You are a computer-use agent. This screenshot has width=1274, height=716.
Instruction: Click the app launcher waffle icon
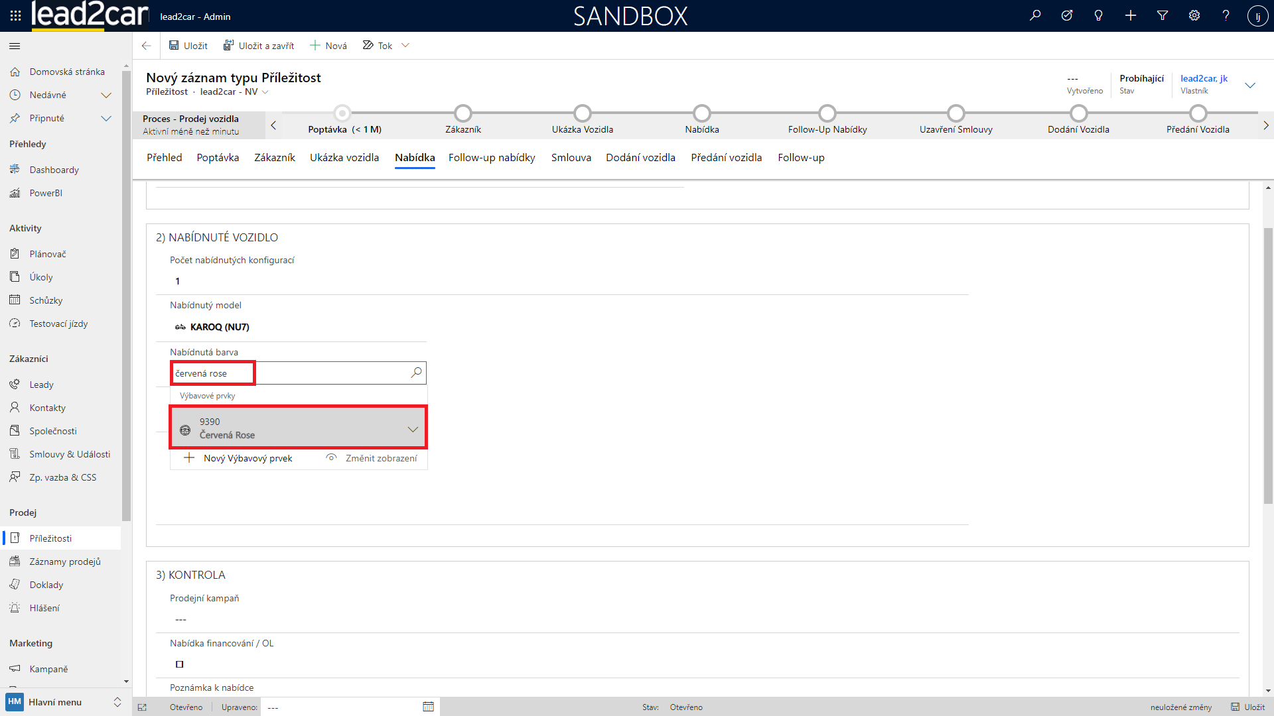pos(15,16)
